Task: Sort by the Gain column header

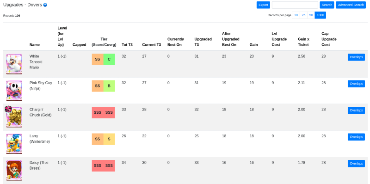Action: tap(253, 44)
